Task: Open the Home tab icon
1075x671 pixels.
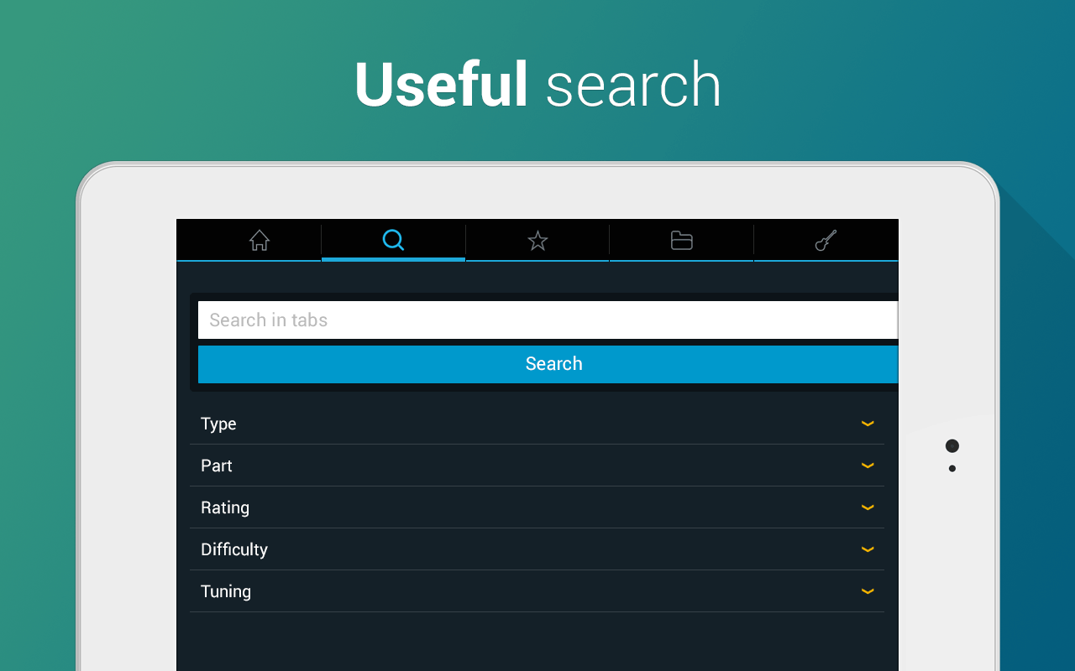Action: (x=260, y=241)
